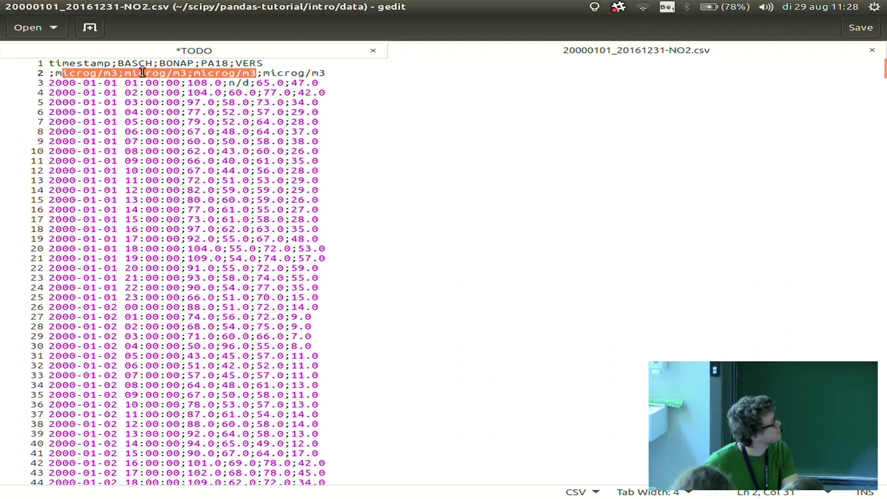Screen dimensions: 887x499
Task: Switch to the *TODO tab
Action: point(194,50)
